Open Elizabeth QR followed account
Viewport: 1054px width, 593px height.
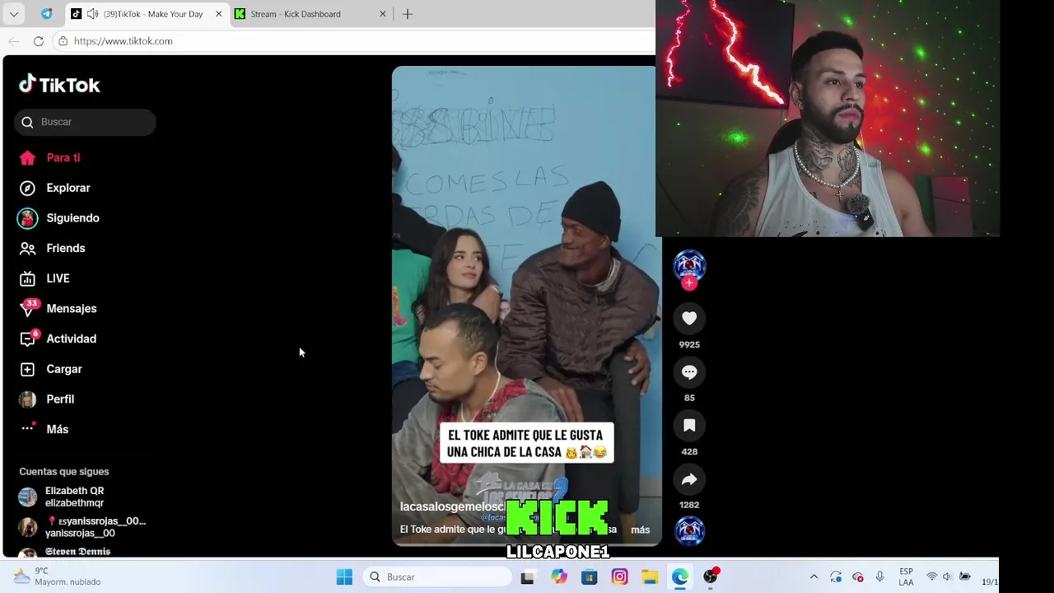[82, 497]
